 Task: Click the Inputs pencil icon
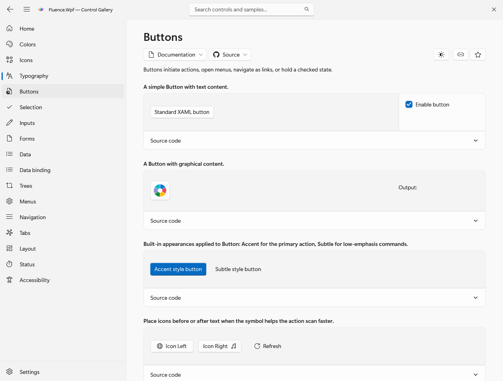coord(9,123)
